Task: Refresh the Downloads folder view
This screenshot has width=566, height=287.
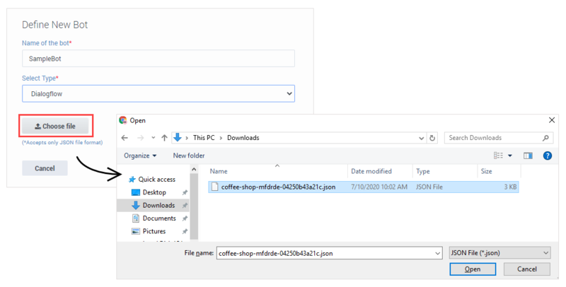Action: [x=432, y=138]
